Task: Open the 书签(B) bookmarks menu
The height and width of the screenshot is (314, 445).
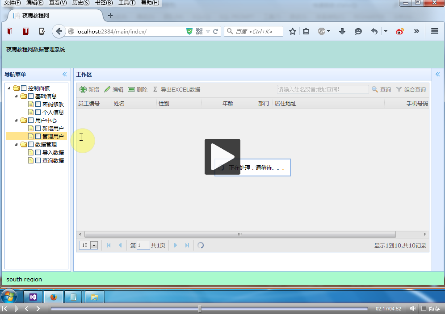Action: 104,3
